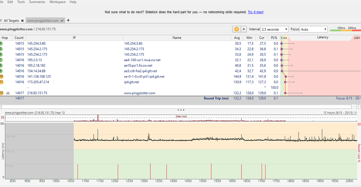This screenshot has height=187, width=361.
Task: Open the dropdown arrow beside the pause button
Action: tap(244, 29)
